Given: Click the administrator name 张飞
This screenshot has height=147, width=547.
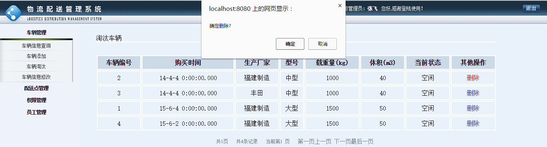Looking at the screenshot, I should (372, 8).
